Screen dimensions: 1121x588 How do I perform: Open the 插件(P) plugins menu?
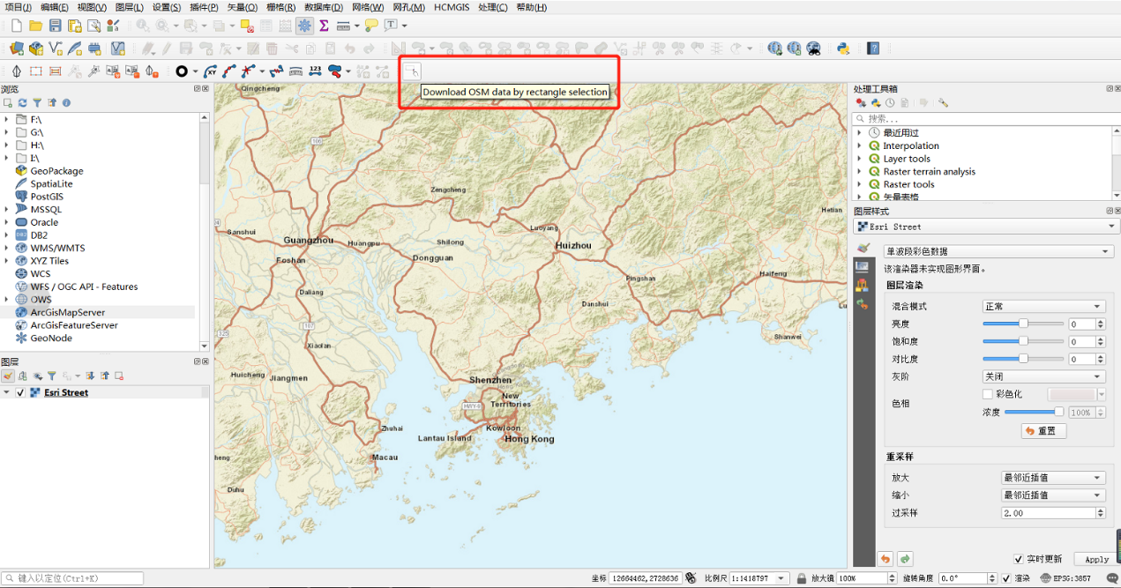(204, 7)
